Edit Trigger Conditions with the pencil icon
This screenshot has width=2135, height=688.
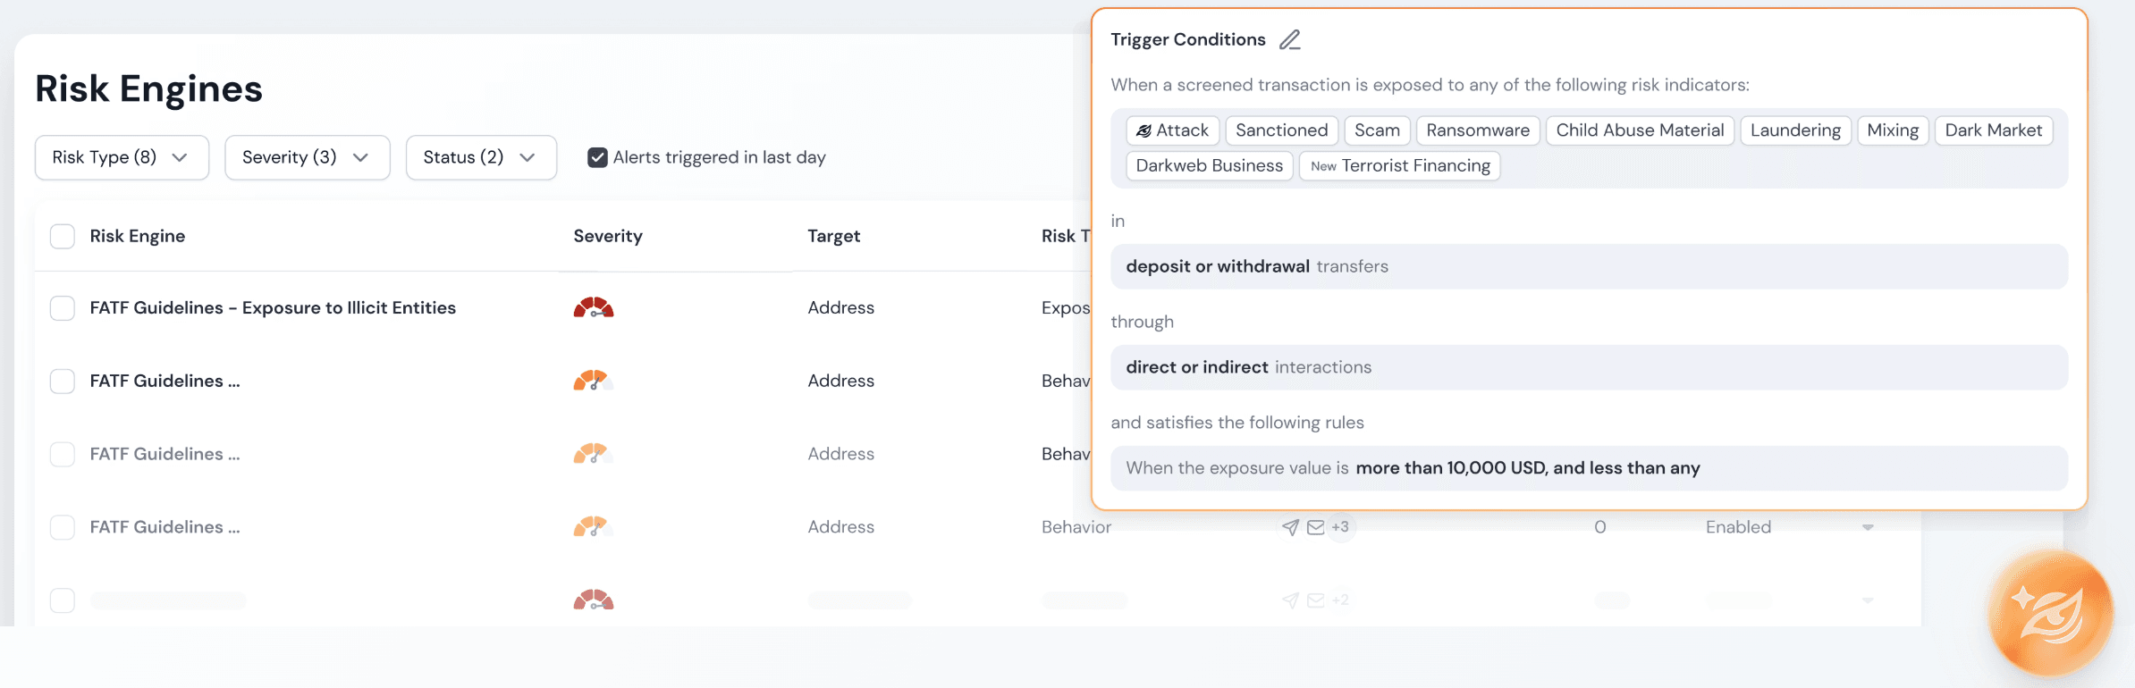click(x=1289, y=39)
